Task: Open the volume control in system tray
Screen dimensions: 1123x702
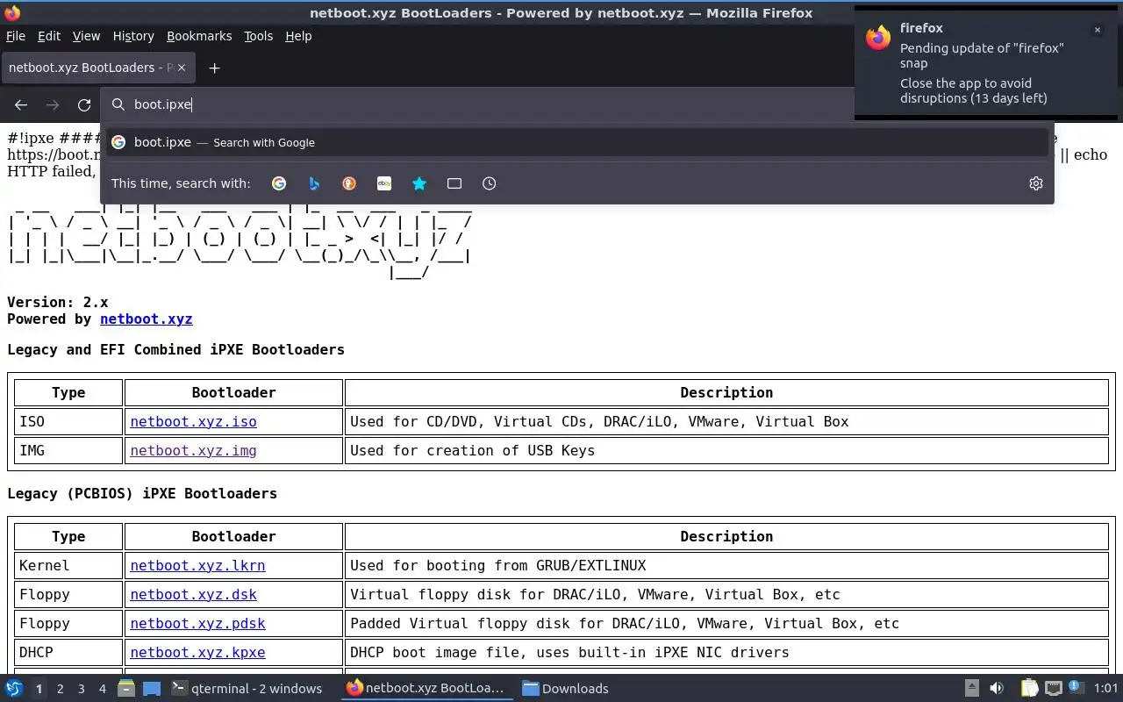Action: point(997,688)
